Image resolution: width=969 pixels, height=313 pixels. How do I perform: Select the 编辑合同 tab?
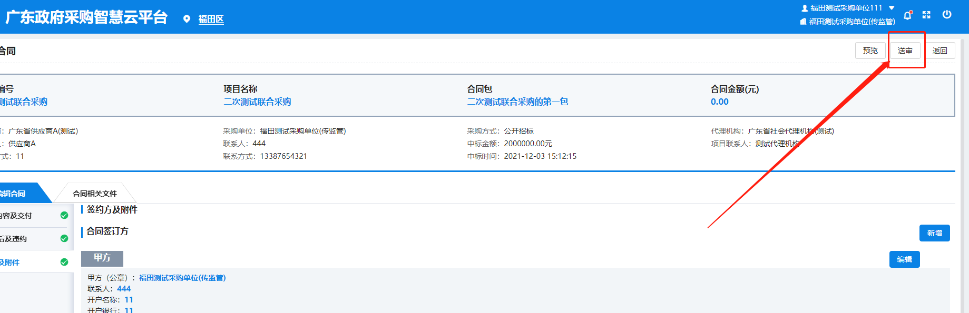(x=16, y=194)
